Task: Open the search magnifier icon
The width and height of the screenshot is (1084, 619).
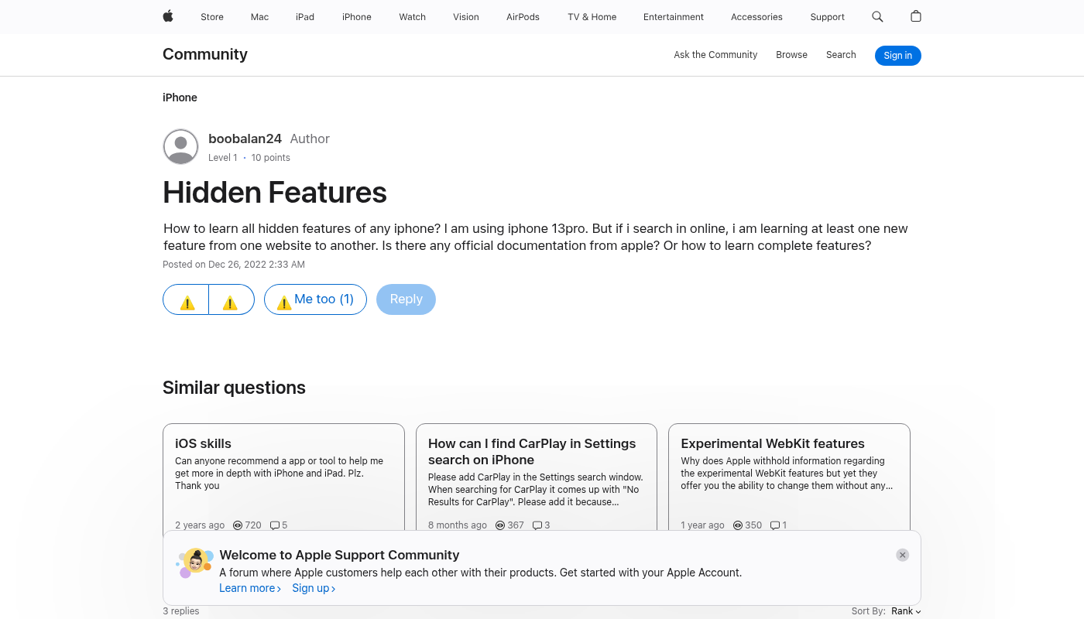Action: click(877, 16)
